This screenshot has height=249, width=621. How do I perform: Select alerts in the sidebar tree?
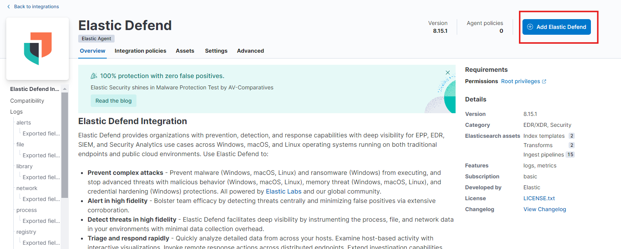click(23, 123)
